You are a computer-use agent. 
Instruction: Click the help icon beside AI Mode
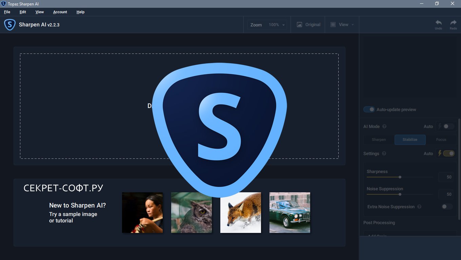click(x=384, y=126)
